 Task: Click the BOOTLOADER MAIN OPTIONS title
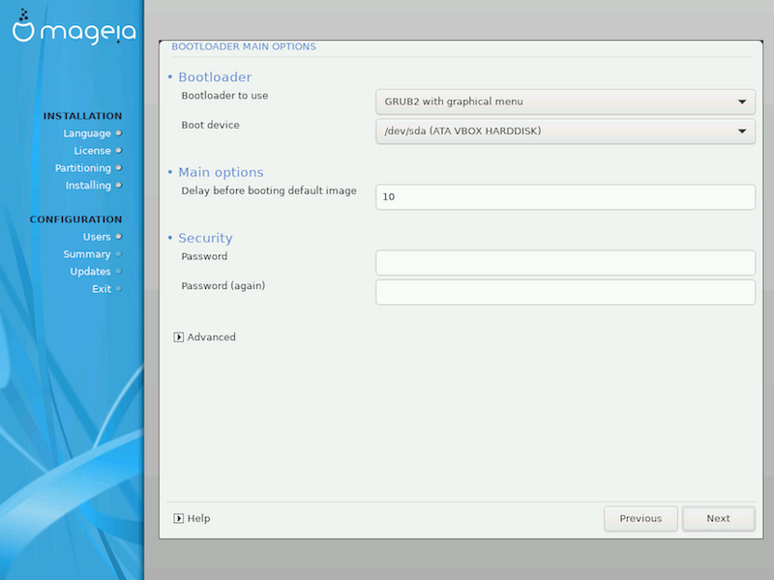tap(244, 46)
